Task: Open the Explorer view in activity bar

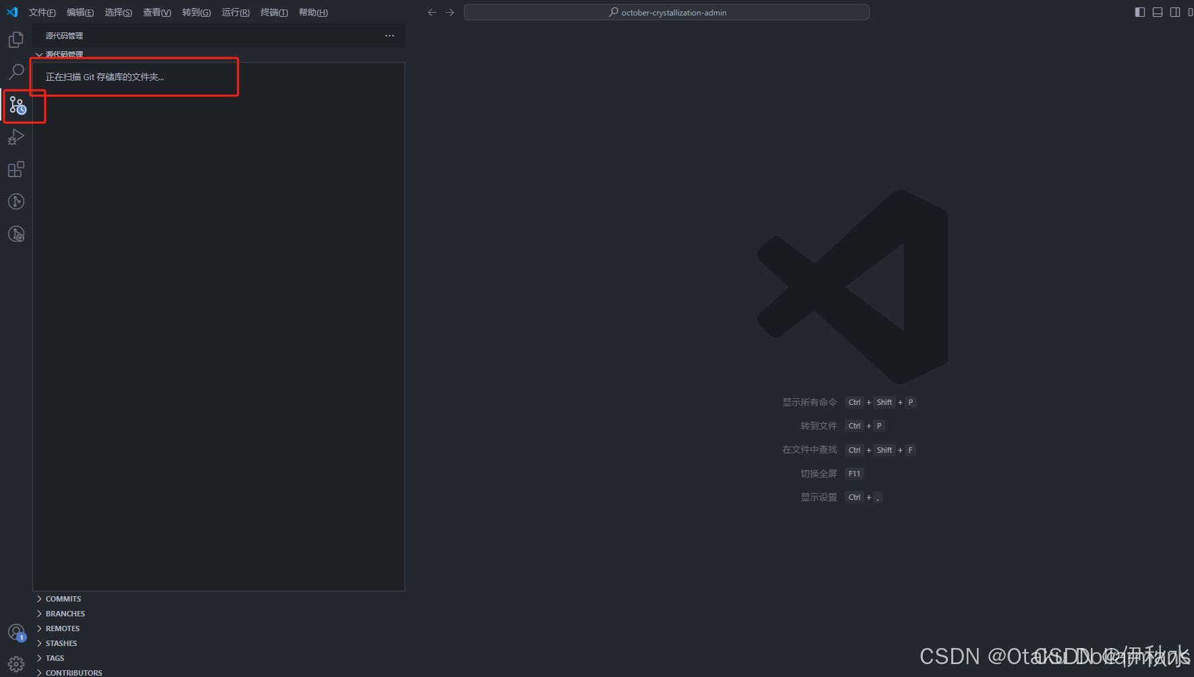Action: point(16,40)
